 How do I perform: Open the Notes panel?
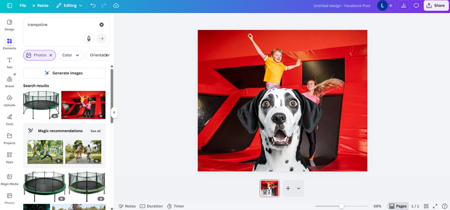coord(127,206)
